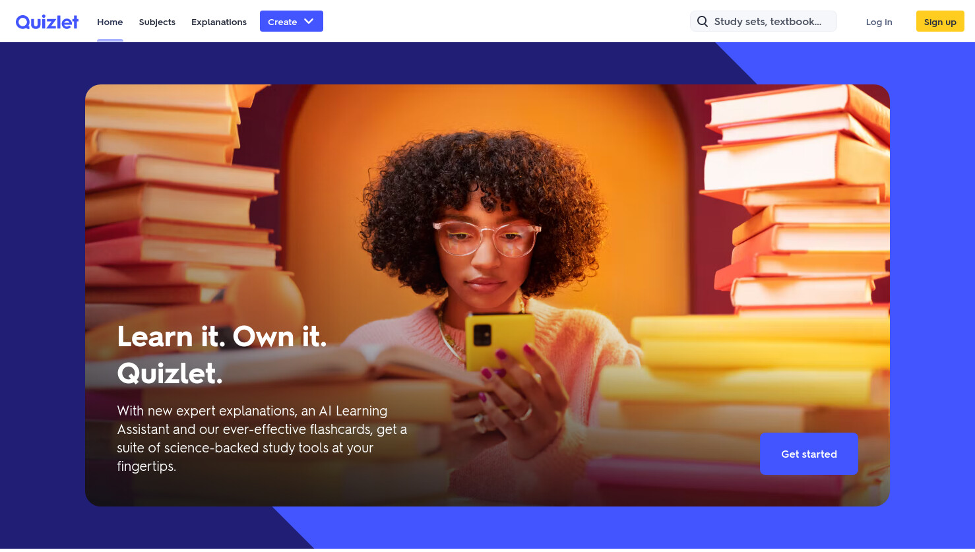The image size is (975, 552).
Task: Click the woman's clear-framed glasses
Action: click(487, 239)
